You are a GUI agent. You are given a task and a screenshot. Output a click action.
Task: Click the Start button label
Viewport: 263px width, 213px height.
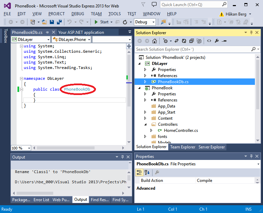(104, 22)
